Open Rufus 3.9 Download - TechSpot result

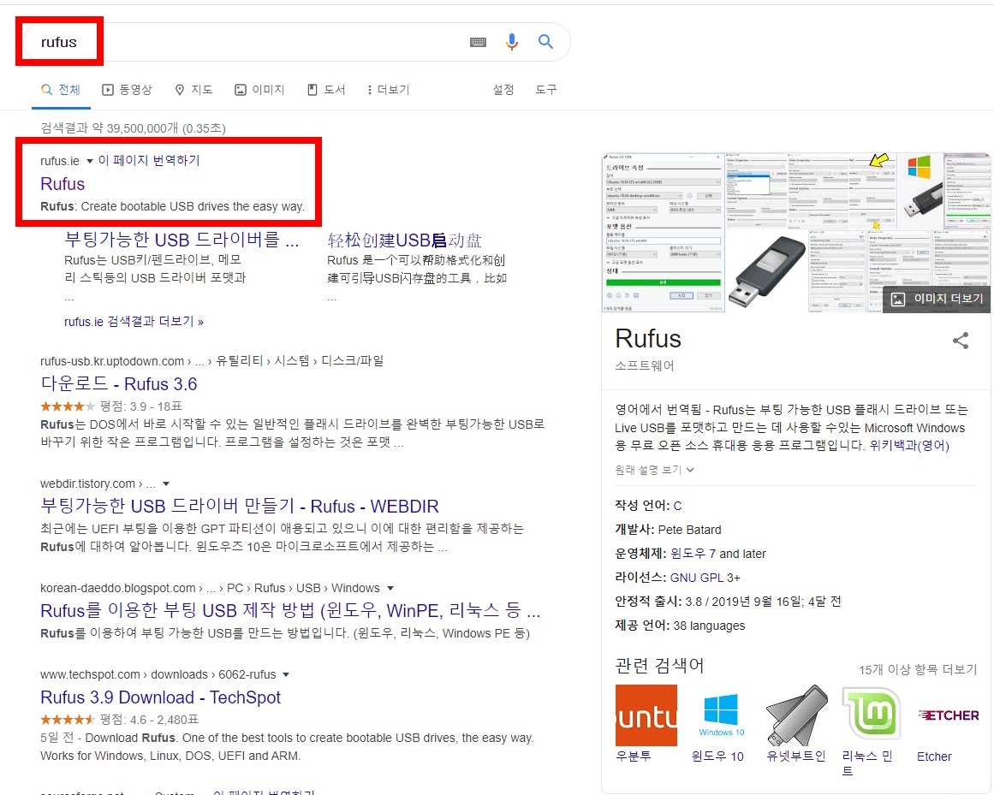(x=160, y=697)
